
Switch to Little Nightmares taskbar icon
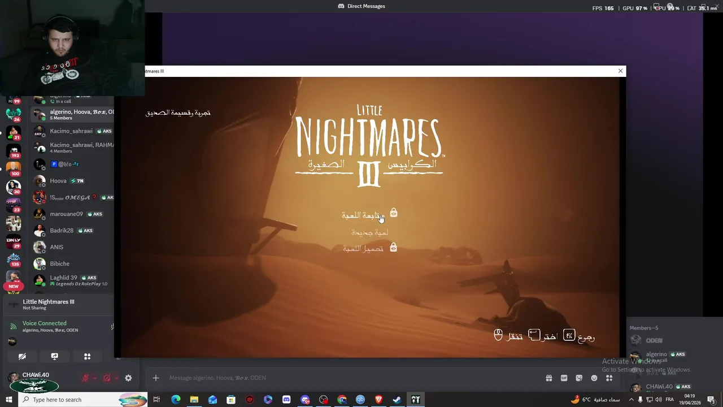tap(416, 400)
